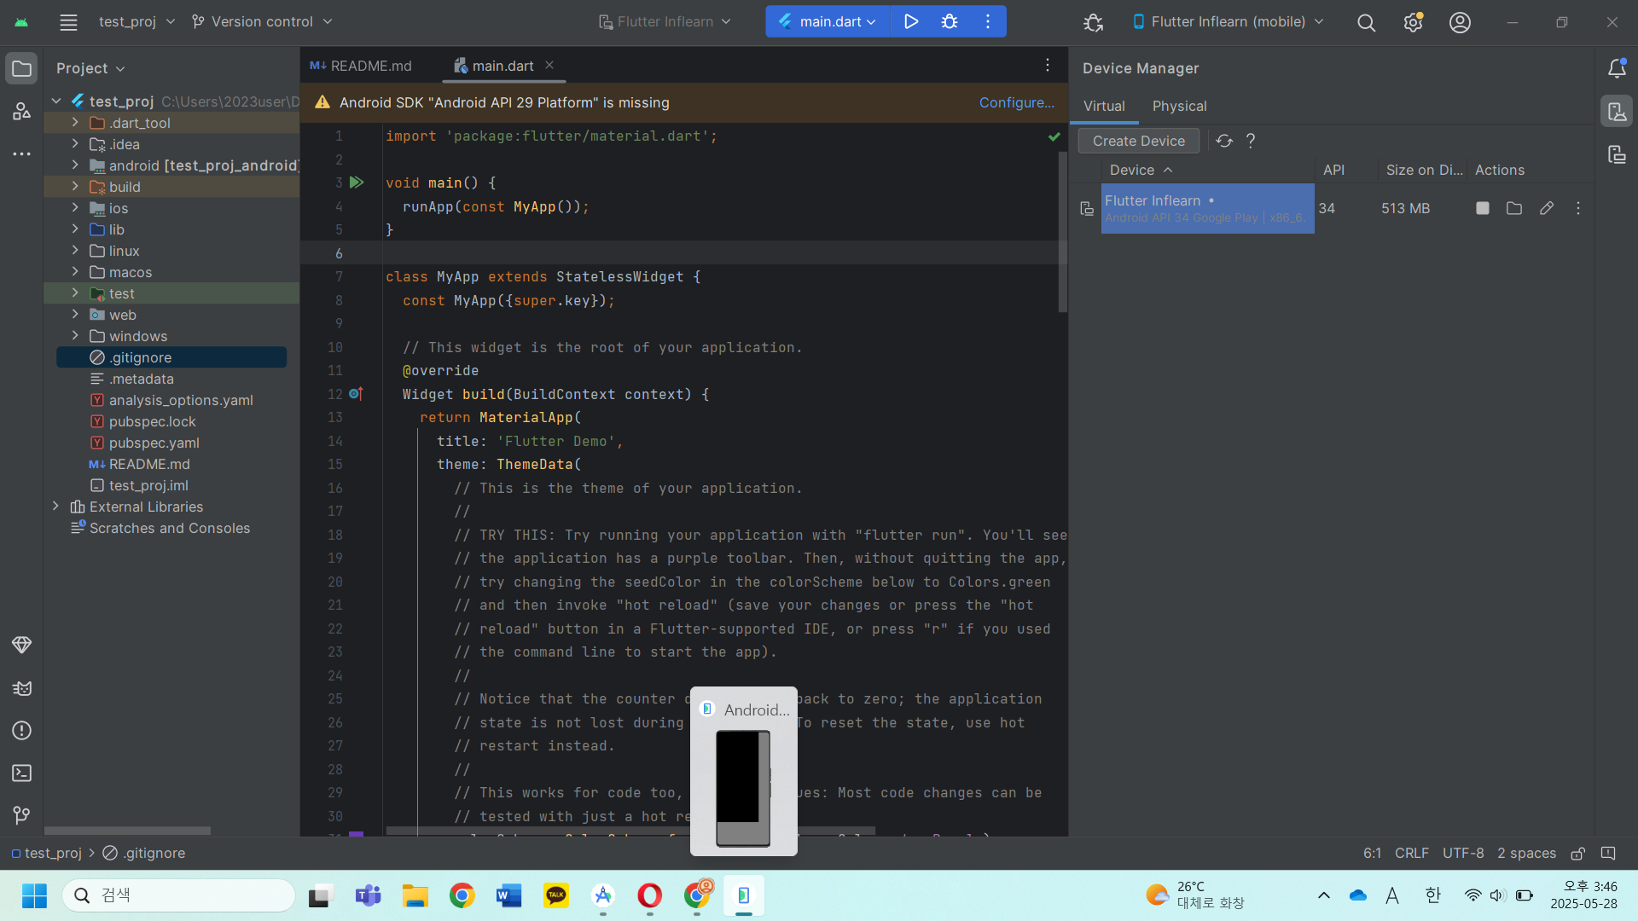Image resolution: width=1638 pixels, height=921 pixels.
Task: Toggle the Device Manager side icon
Action: coord(1617,111)
